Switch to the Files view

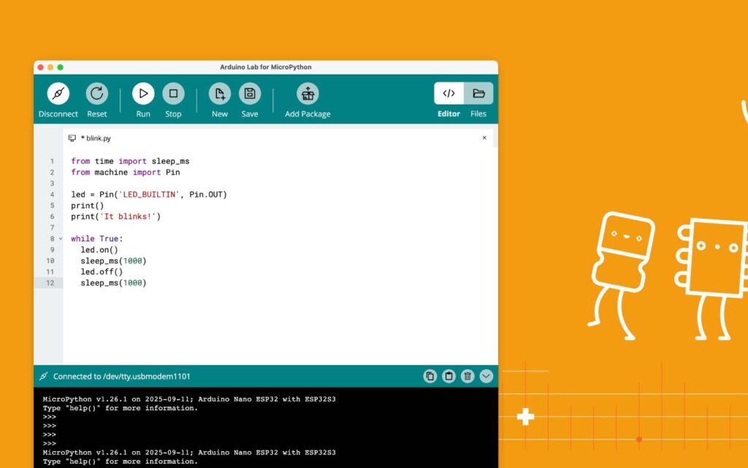coord(478,94)
